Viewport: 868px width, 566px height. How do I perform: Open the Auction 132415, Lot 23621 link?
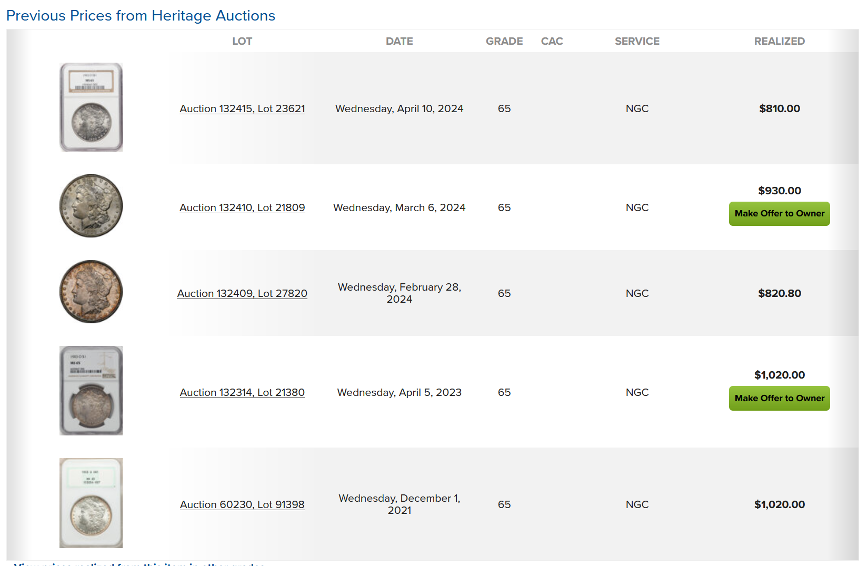point(242,108)
